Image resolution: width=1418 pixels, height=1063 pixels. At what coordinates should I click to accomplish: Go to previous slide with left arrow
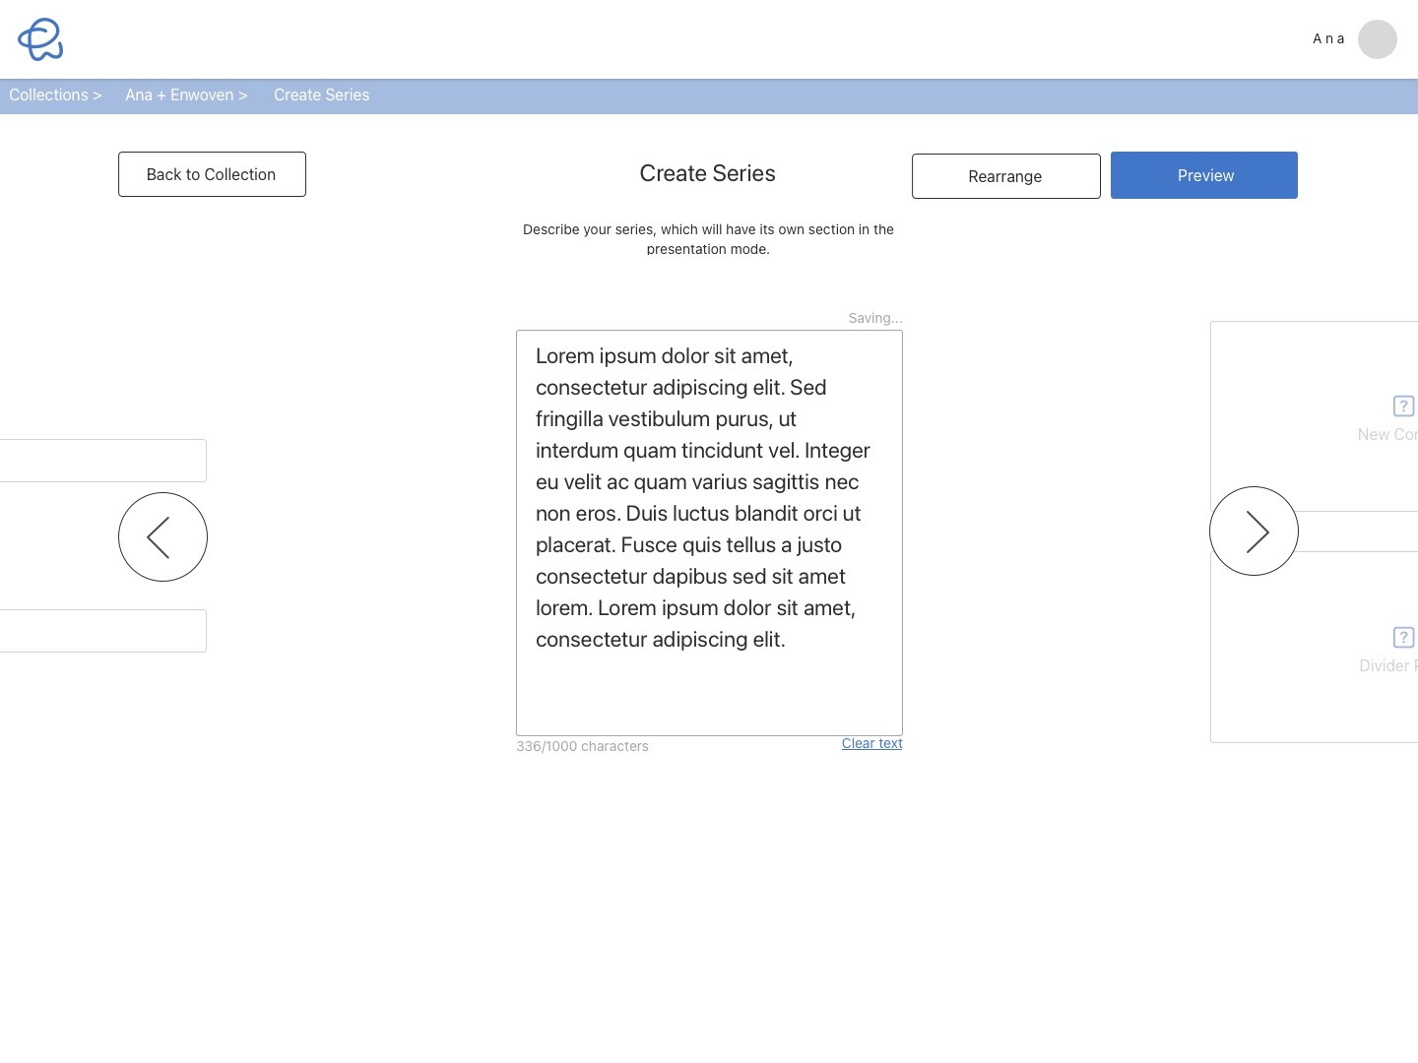tap(162, 536)
